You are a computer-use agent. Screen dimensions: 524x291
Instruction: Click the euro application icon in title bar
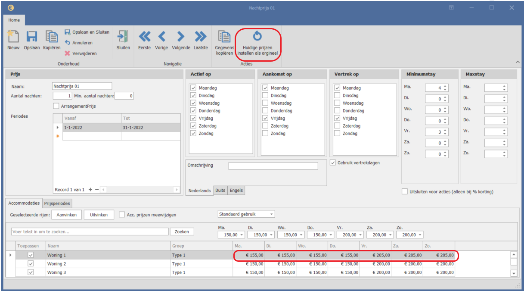tap(11, 8)
